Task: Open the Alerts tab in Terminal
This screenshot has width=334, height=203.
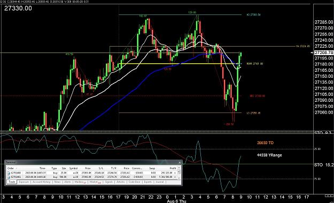Action: tap(67, 182)
